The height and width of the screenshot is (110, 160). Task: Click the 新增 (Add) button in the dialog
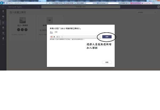[107, 37]
